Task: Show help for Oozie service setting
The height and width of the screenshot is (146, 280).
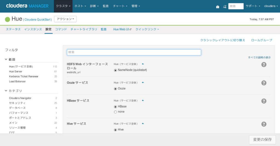Action: pos(264,83)
